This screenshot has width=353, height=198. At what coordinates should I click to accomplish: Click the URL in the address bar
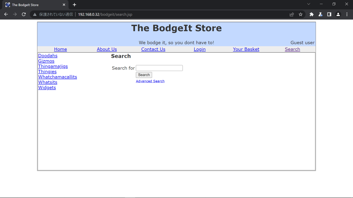105,14
